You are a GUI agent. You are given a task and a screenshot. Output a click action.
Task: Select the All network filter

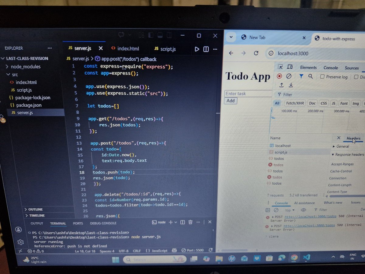[277, 103]
